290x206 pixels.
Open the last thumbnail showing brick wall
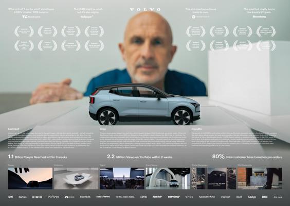click(260, 178)
